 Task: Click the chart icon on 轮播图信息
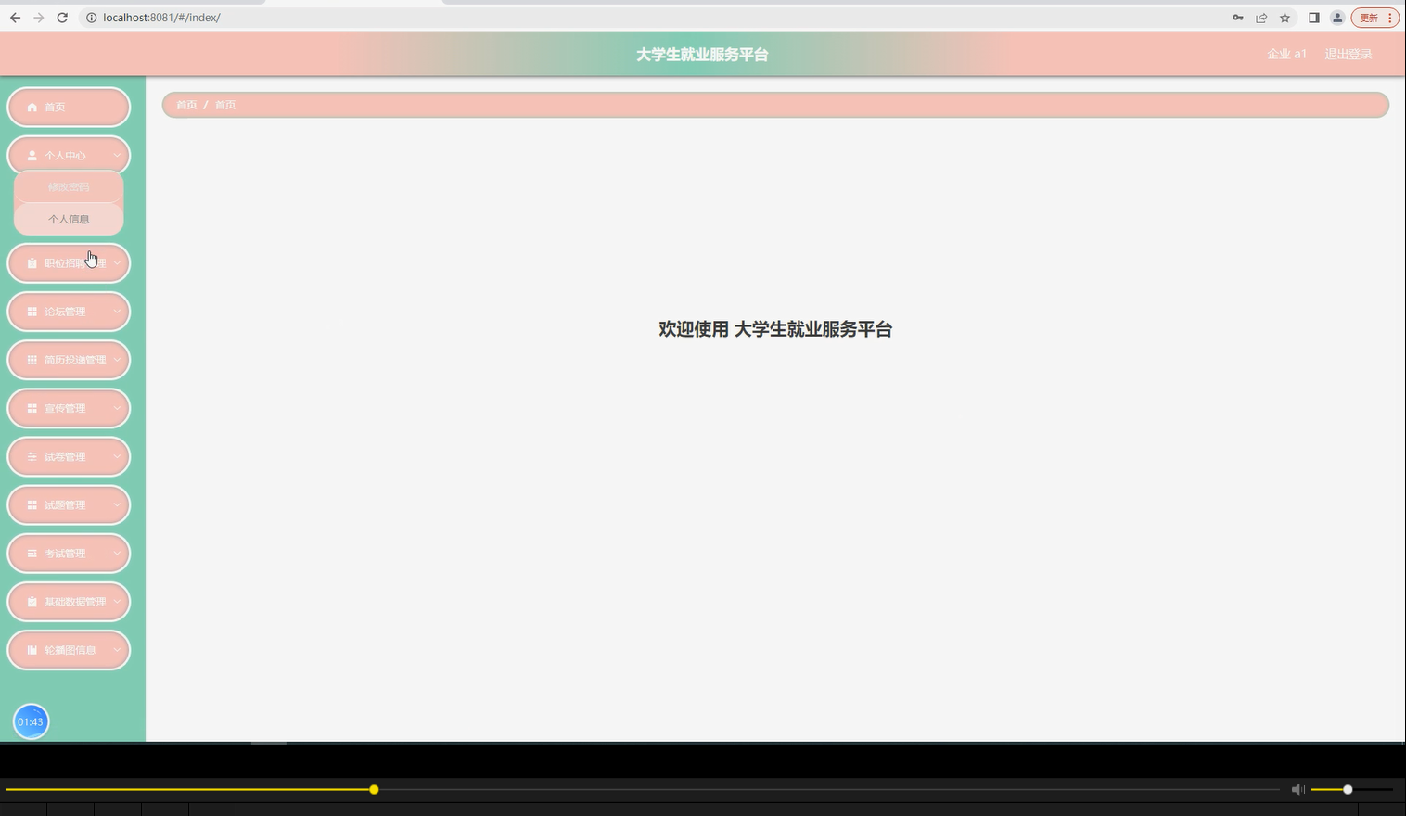tap(32, 649)
